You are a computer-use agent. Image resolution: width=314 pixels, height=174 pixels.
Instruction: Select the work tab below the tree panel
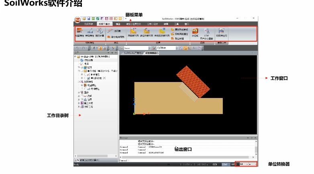tap(77, 160)
